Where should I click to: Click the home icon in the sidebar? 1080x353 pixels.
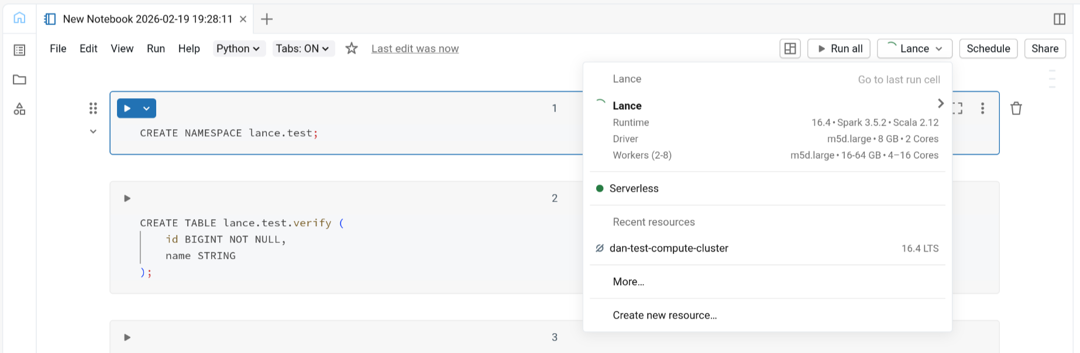pyautogui.click(x=19, y=18)
